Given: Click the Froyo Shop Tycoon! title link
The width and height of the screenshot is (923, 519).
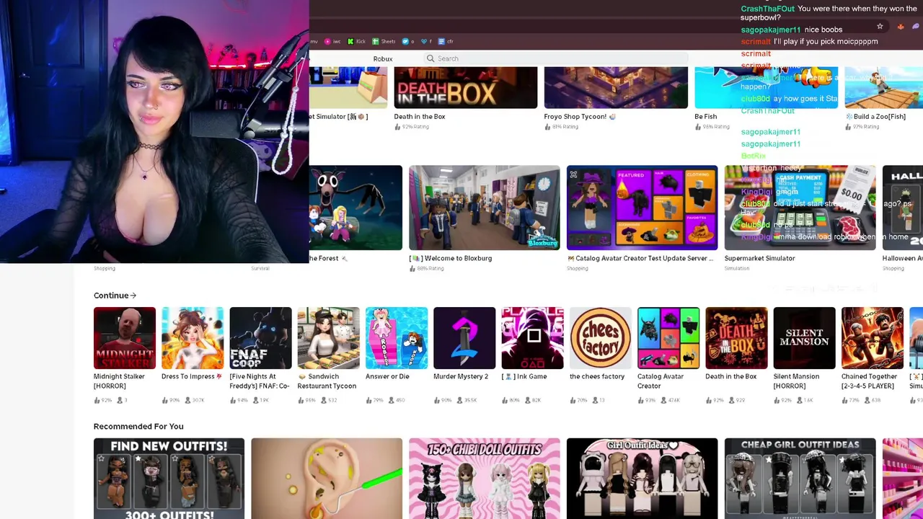Looking at the screenshot, I should 580,116.
